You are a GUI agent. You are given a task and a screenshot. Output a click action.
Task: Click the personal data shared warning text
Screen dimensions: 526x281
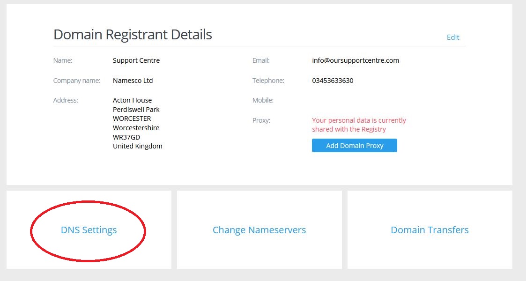point(359,125)
